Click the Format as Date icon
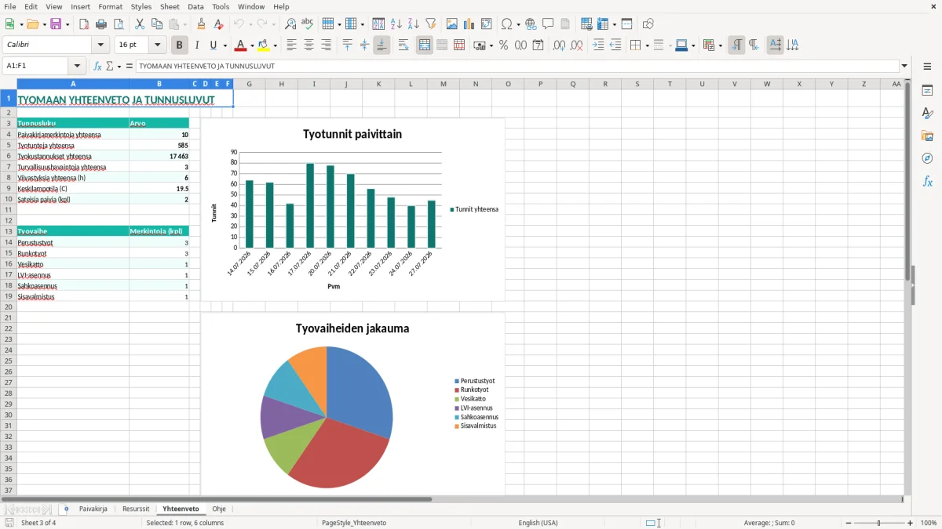942x529 pixels. (x=538, y=45)
